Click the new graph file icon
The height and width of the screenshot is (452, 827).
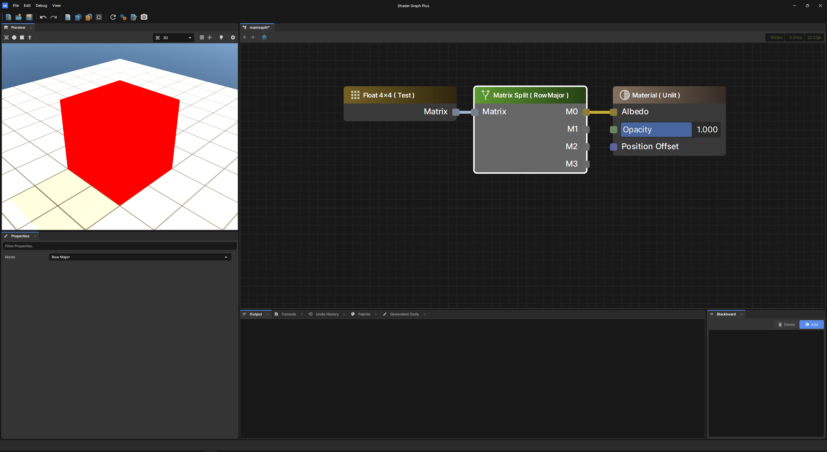(x=9, y=17)
